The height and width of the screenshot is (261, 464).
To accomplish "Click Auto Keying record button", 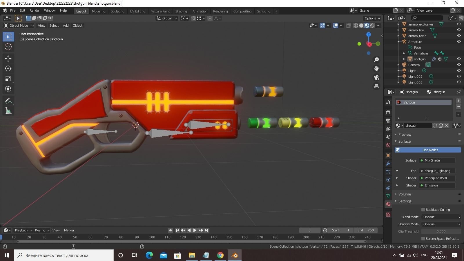I will tap(171, 230).
